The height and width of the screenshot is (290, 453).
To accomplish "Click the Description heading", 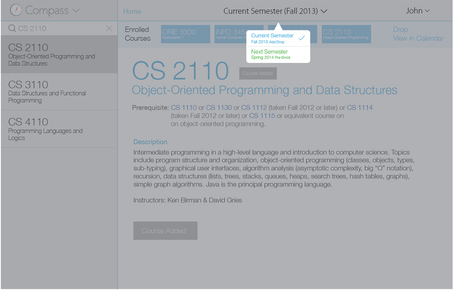I will [x=150, y=142].
